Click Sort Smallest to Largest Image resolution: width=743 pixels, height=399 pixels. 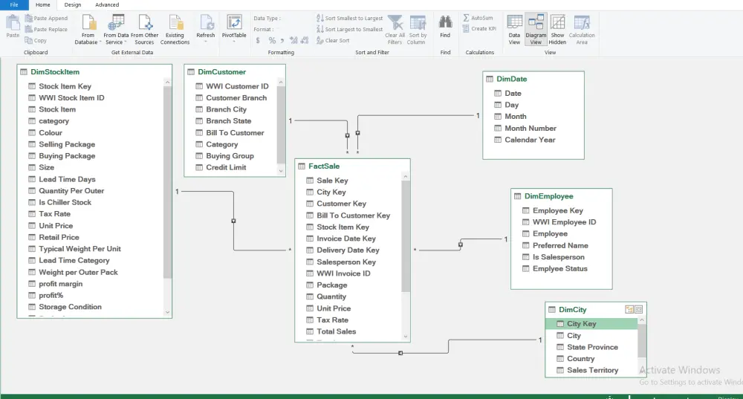350,18
